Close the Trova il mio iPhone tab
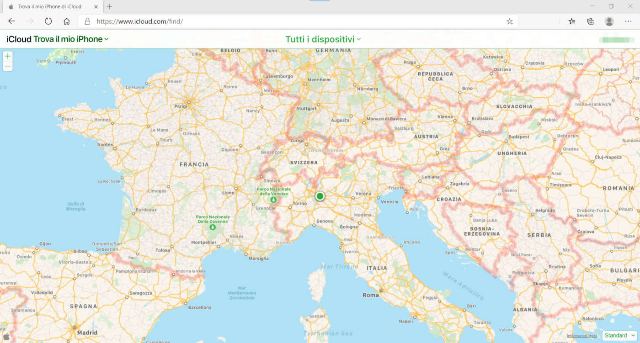The width and height of the screenshot is (640, 343). tap(97, 6)
